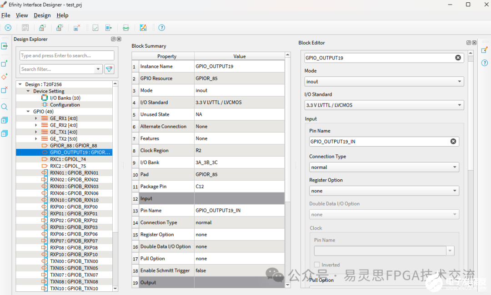Click the filter funnel icon in Design Explorer
Image resolution: width=491 pixels, height=295 pixels.
point(109,69)
